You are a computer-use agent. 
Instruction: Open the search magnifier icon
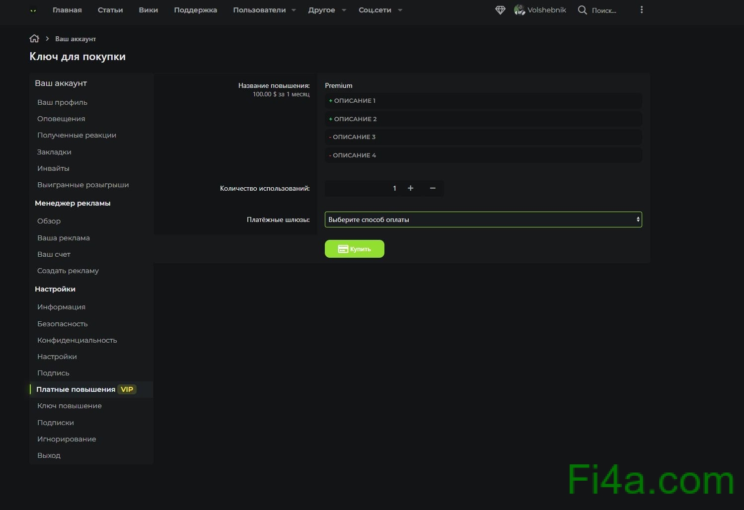tap(582, 10)
